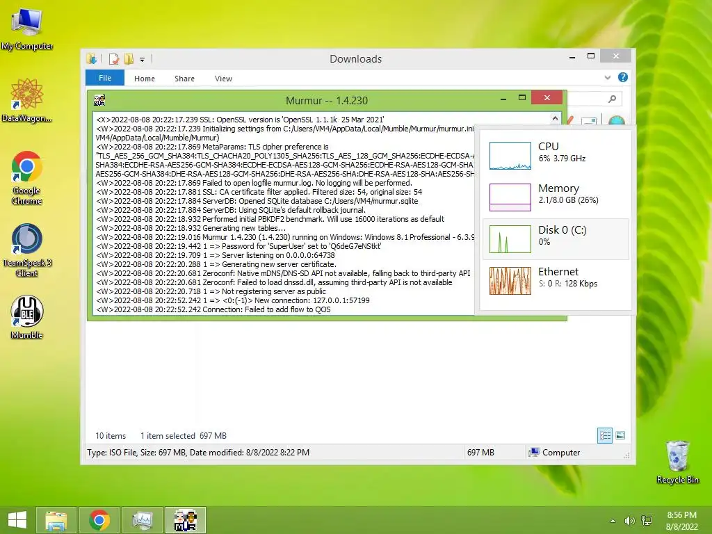
Task: Open the My Computer desktop icon
Action: point(27,29)
